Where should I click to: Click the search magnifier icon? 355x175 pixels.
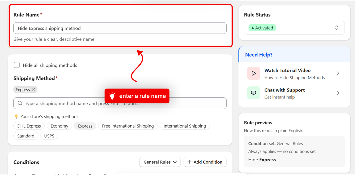[20, 103]
